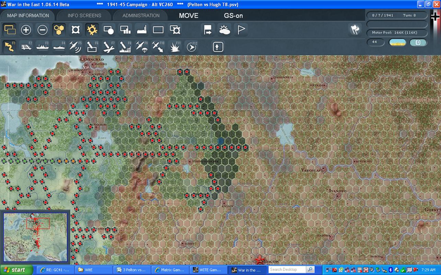Switch to the 3 Pelton vs taskbar item
This screenshot has width=441, height=275.
pos(132,270)
